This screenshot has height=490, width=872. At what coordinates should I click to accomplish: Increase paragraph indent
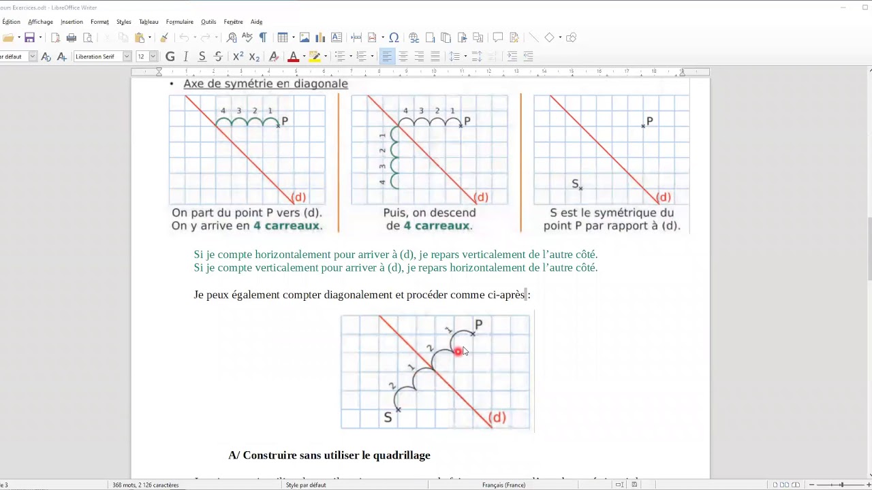pos(512,56)
